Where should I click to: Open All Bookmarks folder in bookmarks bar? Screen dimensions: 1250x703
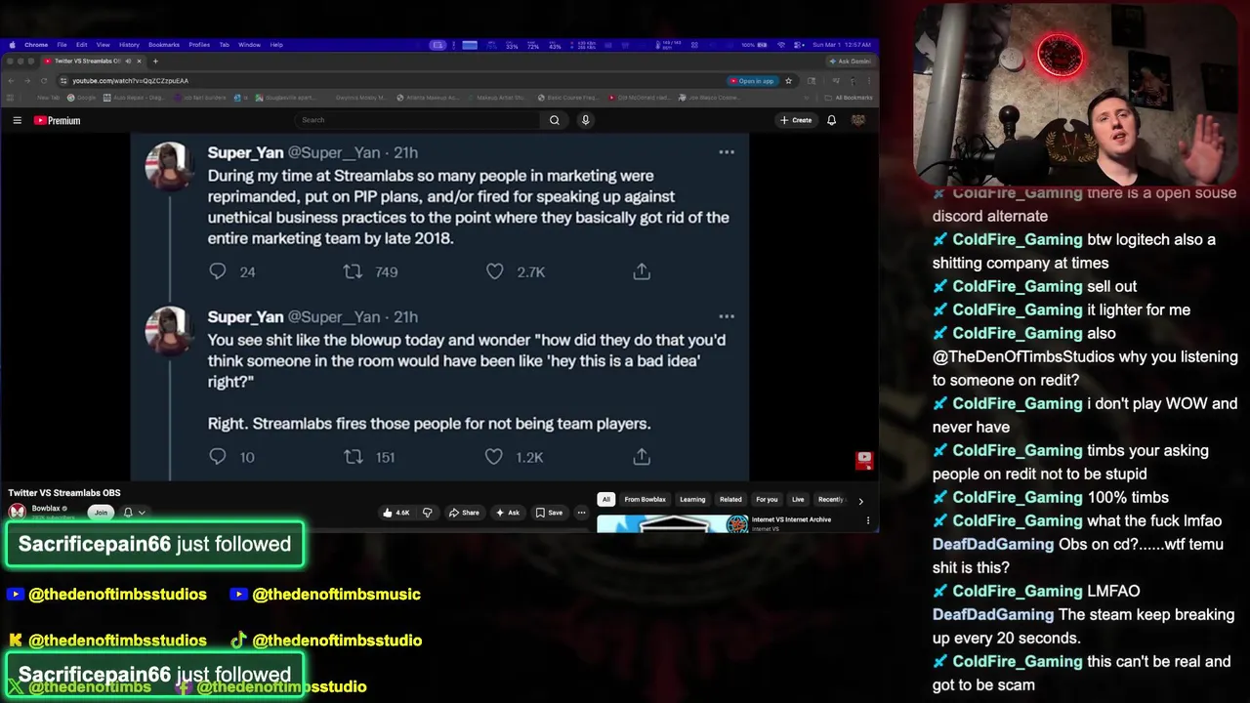849,98
